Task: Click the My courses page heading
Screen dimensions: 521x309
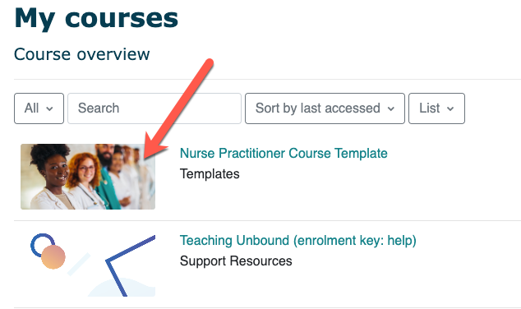Action: pyautogui.click(x=96, y=18)
